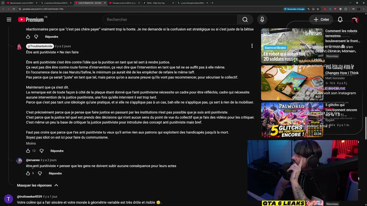Open @TroublanteAcide profile avatar
This screenshot has width=367, height=206.
pyautogui.click(x=19, y=47)
